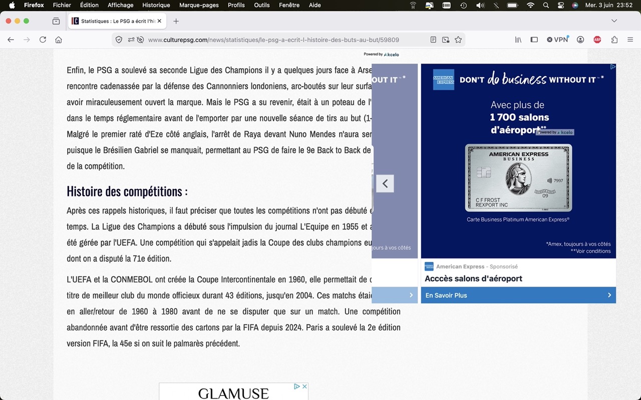The image size is (641, 400).
Task: Click the American Express sponsor name
Action: click(x=460, y=266)
